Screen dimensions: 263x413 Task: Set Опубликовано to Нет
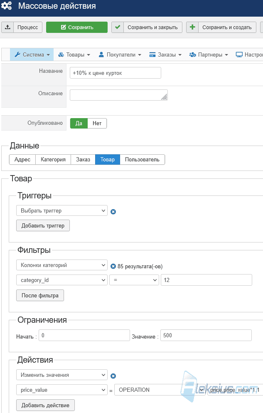(x=97, y=123)
